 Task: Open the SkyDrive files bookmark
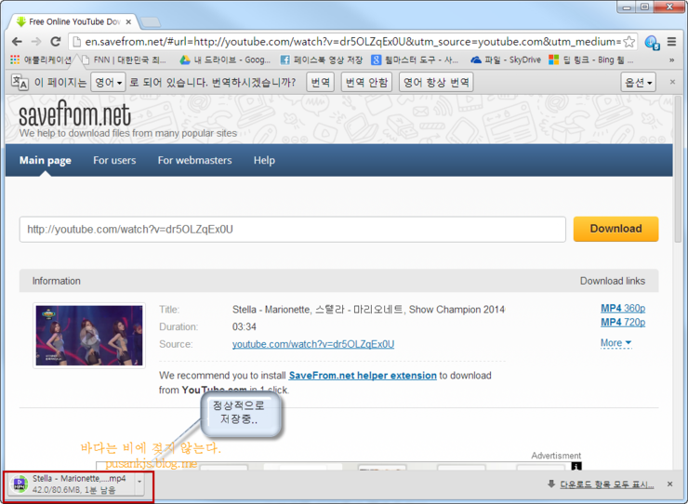tap(506, 60)
